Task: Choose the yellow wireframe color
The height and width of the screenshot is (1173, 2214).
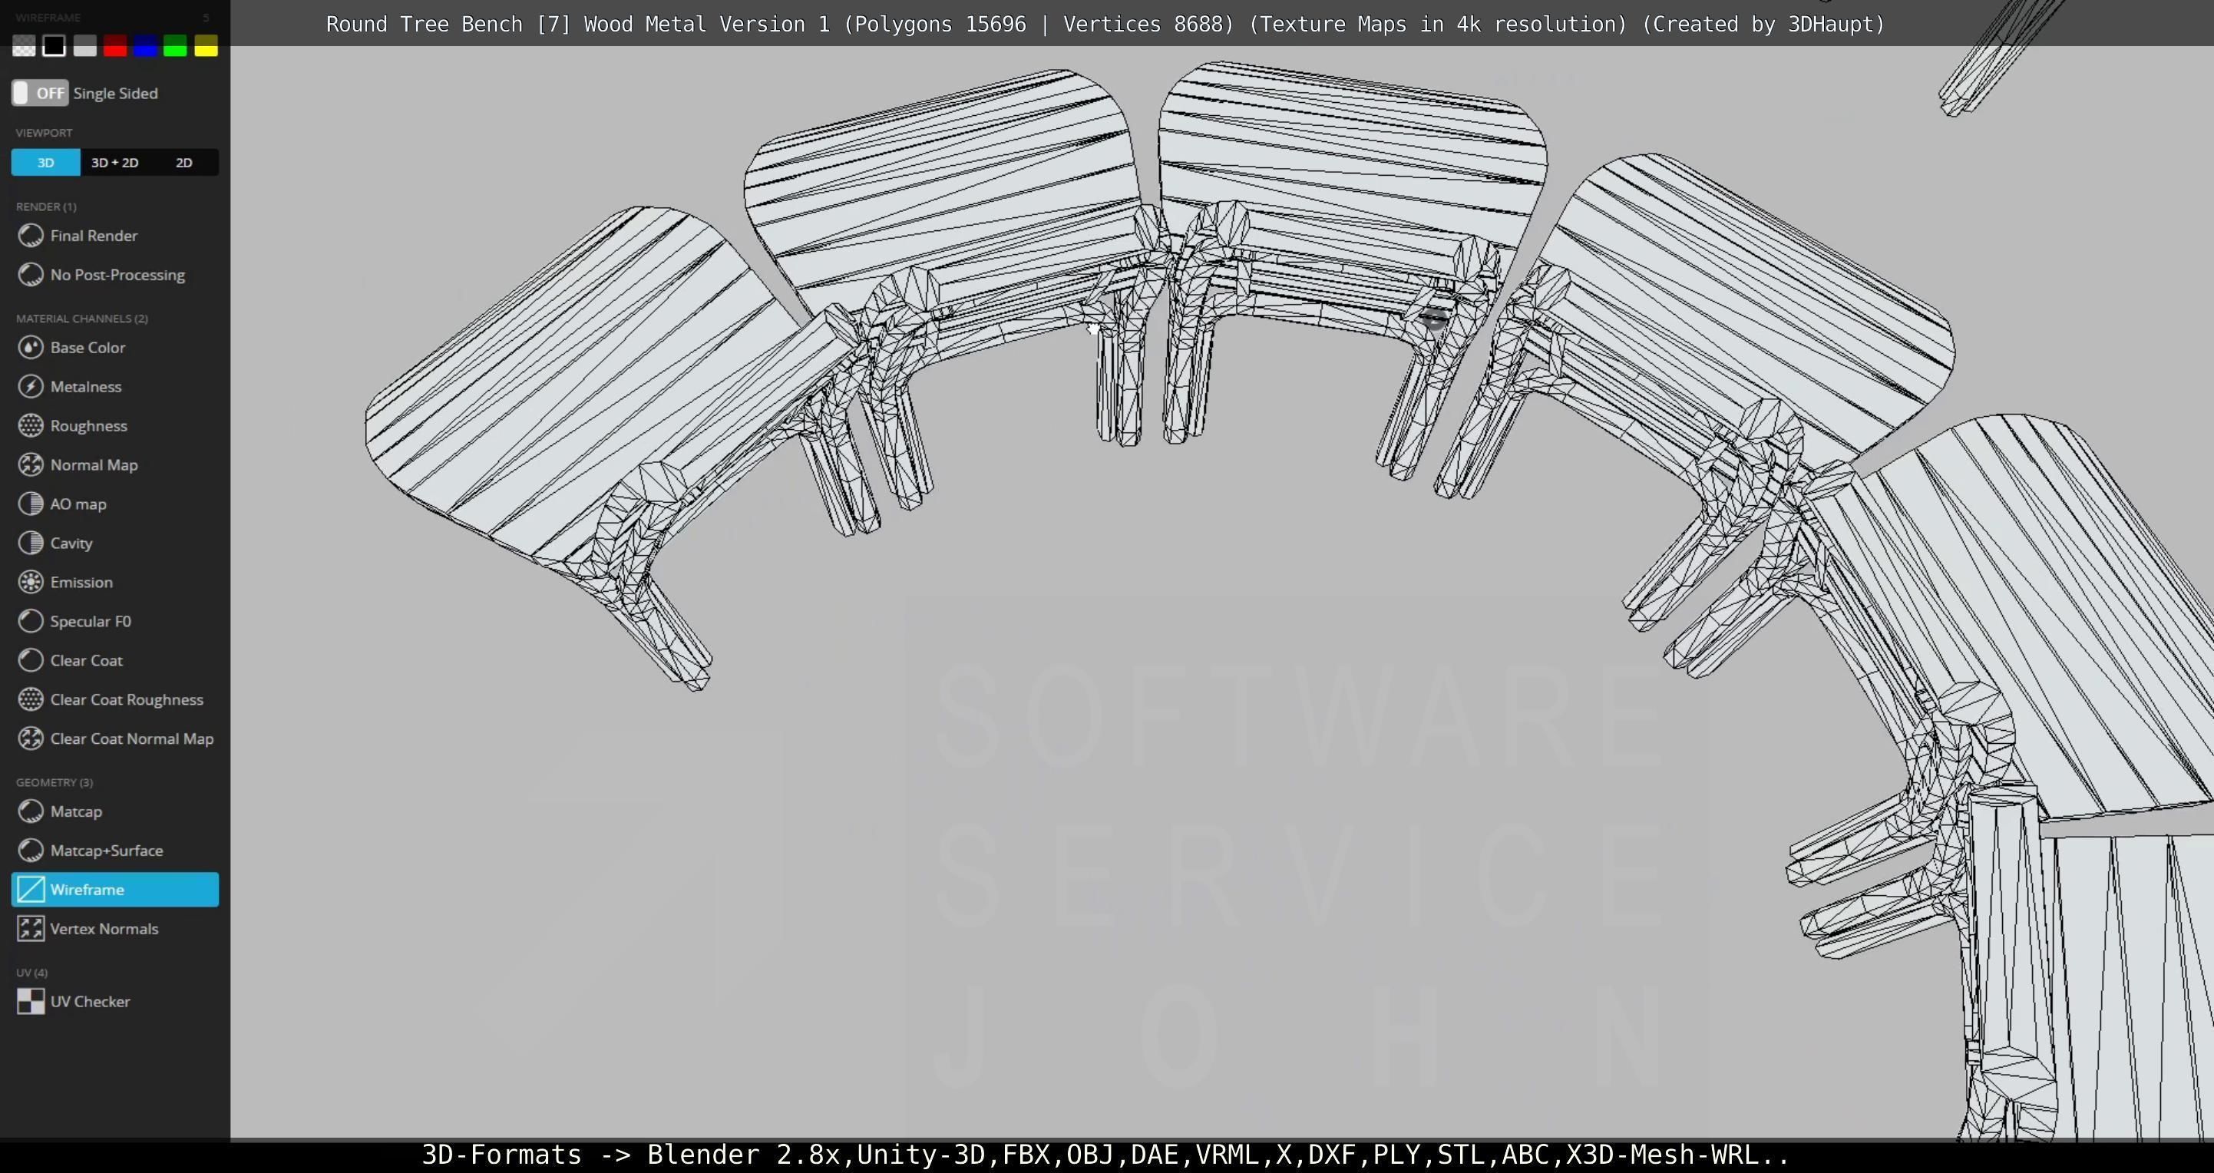Action: point(206,46)
